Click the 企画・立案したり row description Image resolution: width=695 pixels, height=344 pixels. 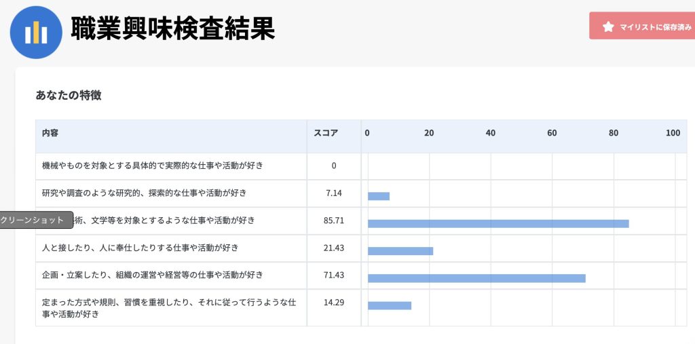coord(152,275)
